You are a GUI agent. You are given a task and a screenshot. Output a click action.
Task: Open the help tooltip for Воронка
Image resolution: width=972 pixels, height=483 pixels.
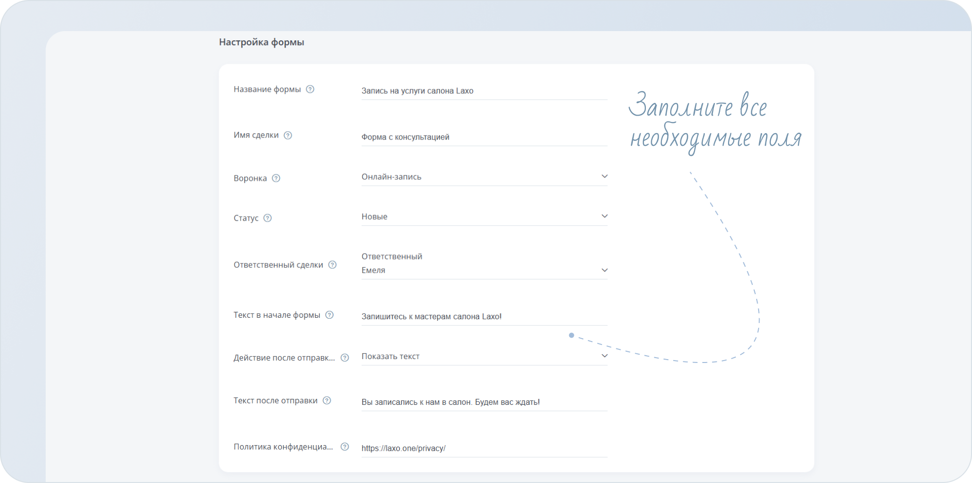[x=276, y=178]
